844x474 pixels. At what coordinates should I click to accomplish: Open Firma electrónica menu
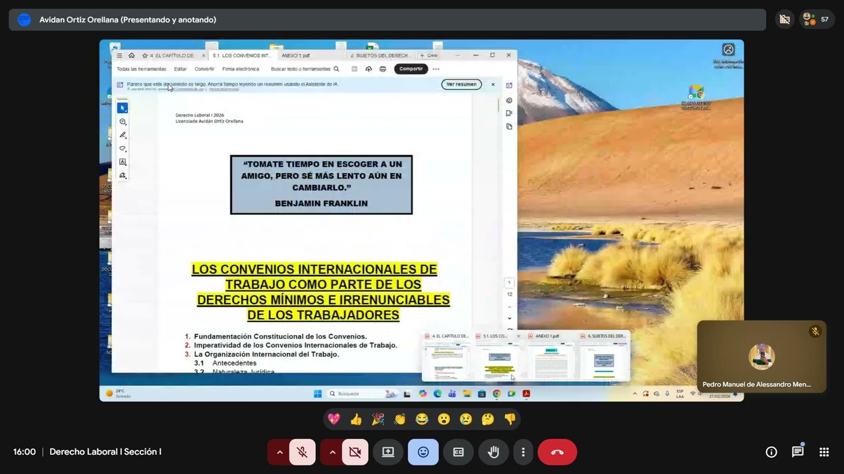(x=241, y=69)
